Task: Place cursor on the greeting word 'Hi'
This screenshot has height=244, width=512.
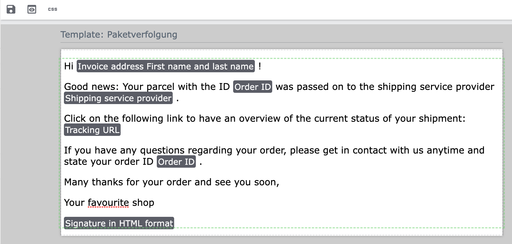Action: pos(69,66)
